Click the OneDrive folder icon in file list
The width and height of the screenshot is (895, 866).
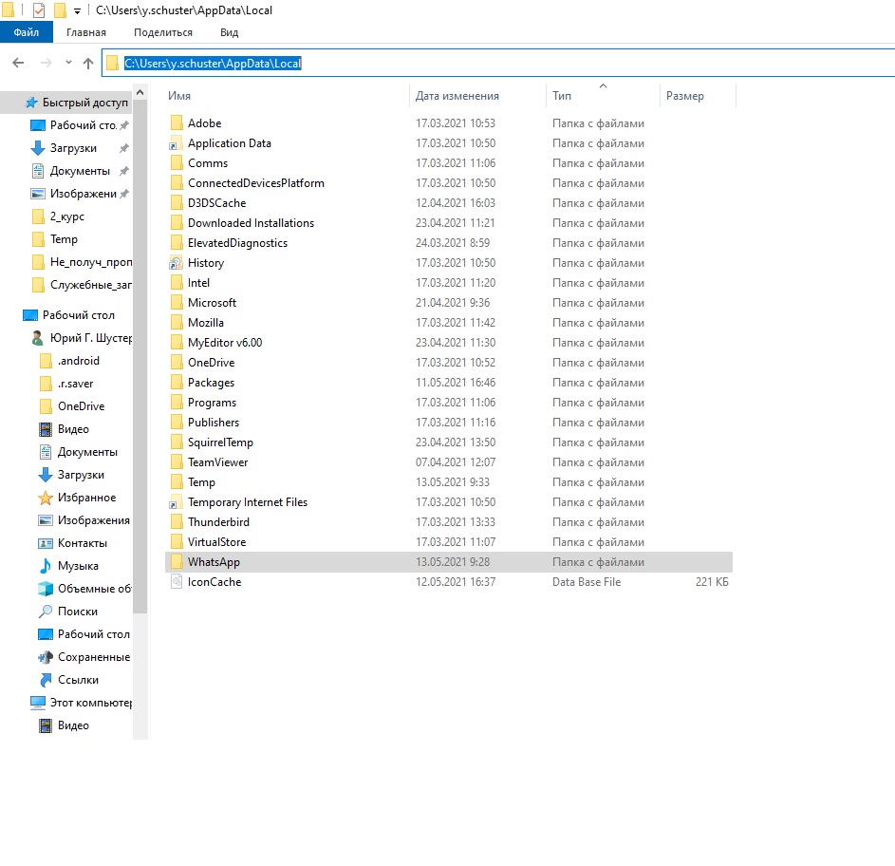[177, 363]
